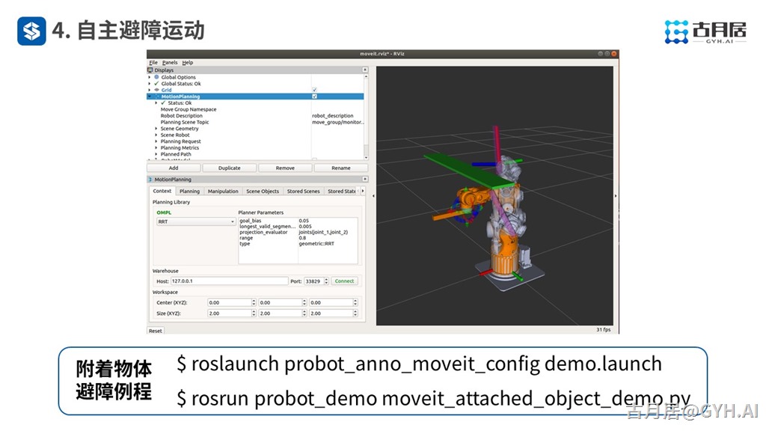Click the geometric::RRT type value

coord(316,243)
